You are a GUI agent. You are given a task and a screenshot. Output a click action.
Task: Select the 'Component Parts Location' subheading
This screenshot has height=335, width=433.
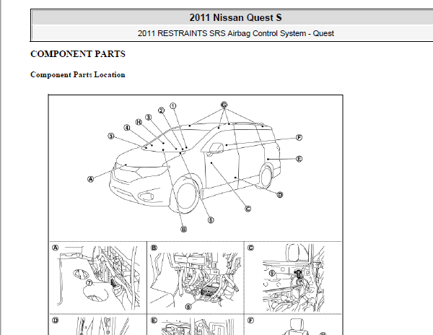point(78,75)
